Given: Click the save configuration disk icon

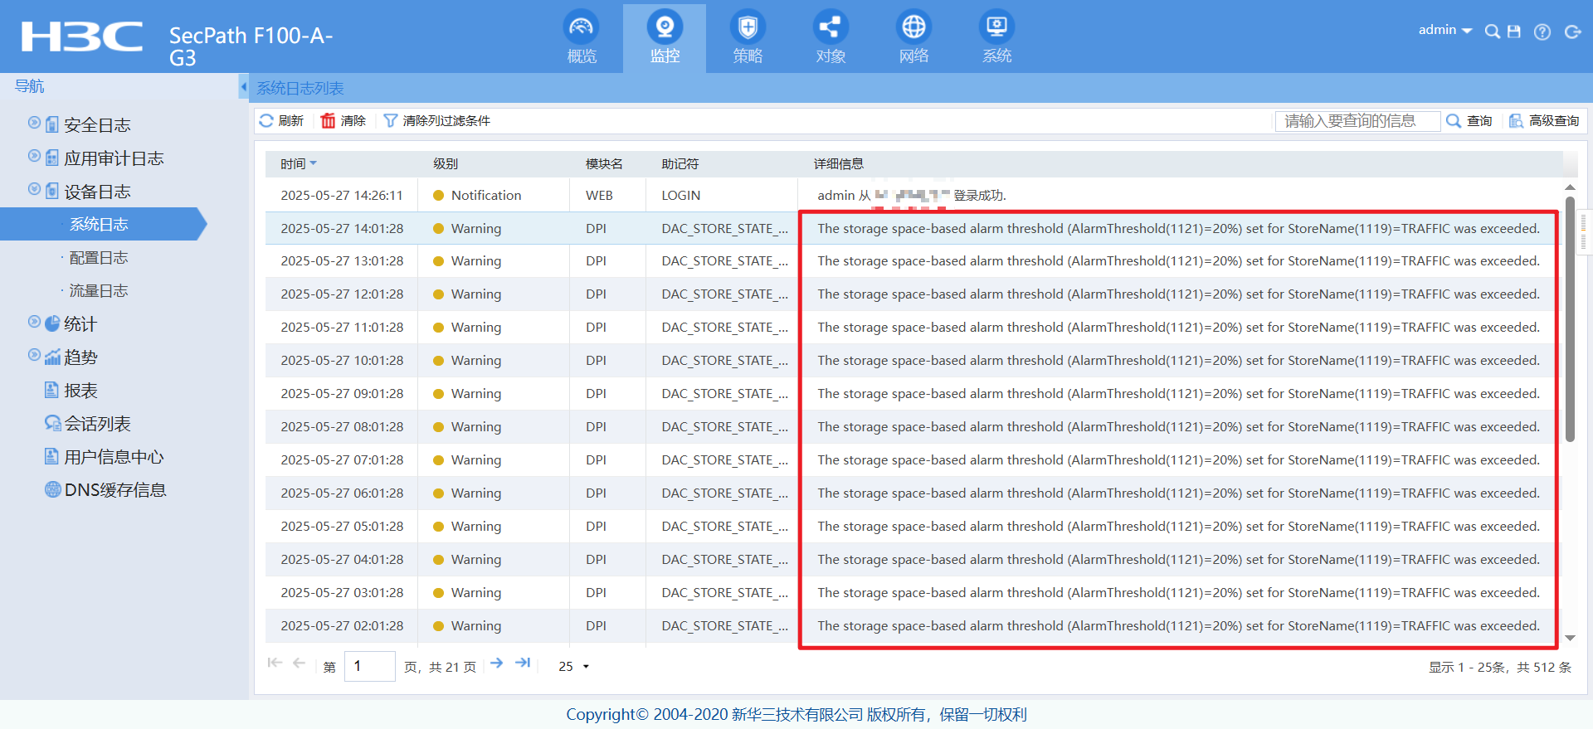Looking at the screenshot, I should (1514, 32).
